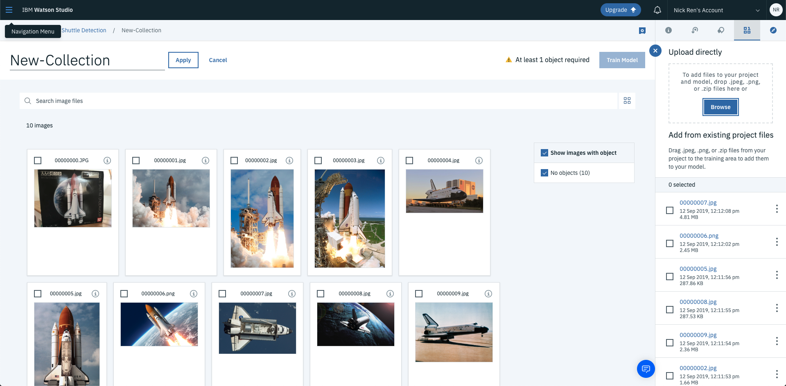786x386 pixels.
Task: Click the IBM Watson Studio title
Action: click(x=47, y=10)
